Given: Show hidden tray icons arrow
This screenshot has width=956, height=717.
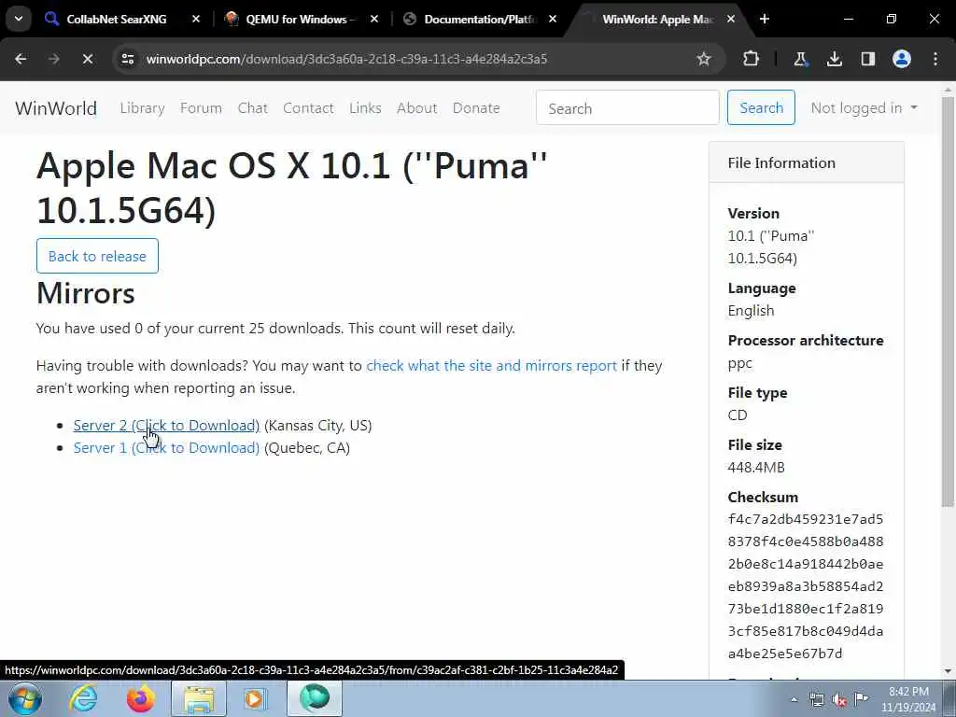Looking at the screenshot, I should [x=794, y=699].
